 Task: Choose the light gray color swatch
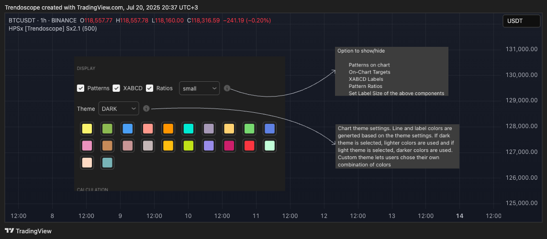148,146
